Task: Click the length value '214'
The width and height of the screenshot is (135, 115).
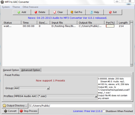Action: [121, 26]
